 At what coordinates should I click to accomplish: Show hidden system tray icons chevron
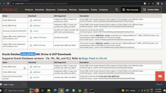pos(139,91)
